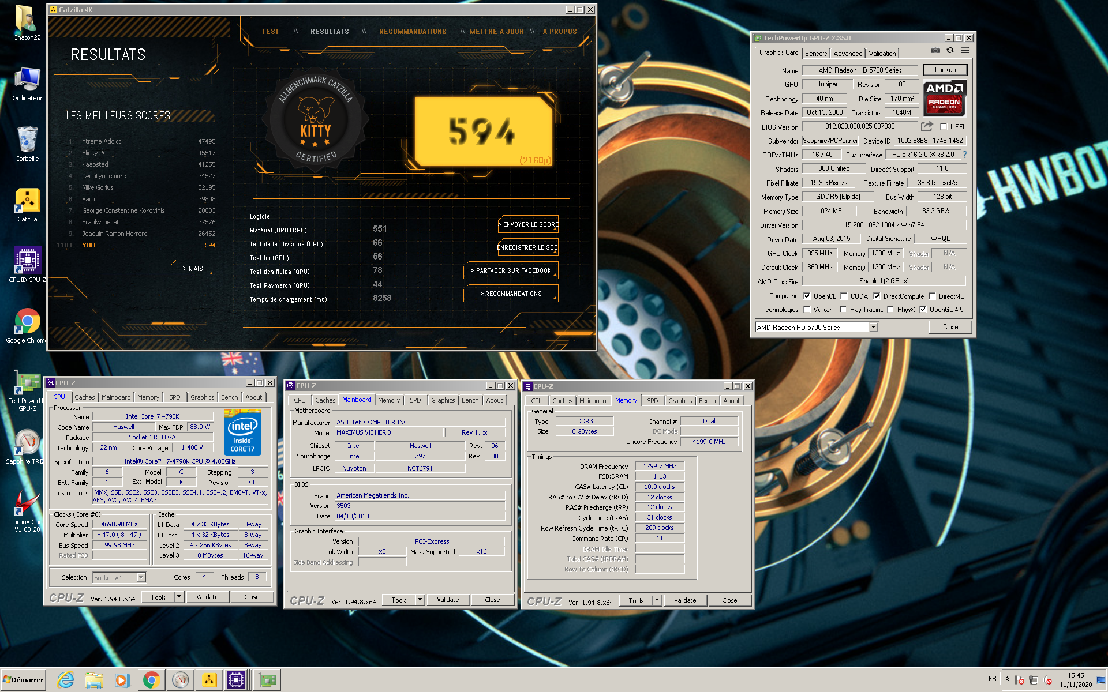The image size is (1108, 692).
Task: Click the FR language indicator
Action: (x=992, y=679)
